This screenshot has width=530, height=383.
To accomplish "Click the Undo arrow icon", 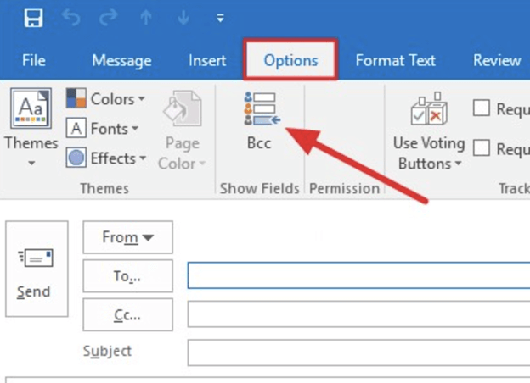I will pos(71,18).
